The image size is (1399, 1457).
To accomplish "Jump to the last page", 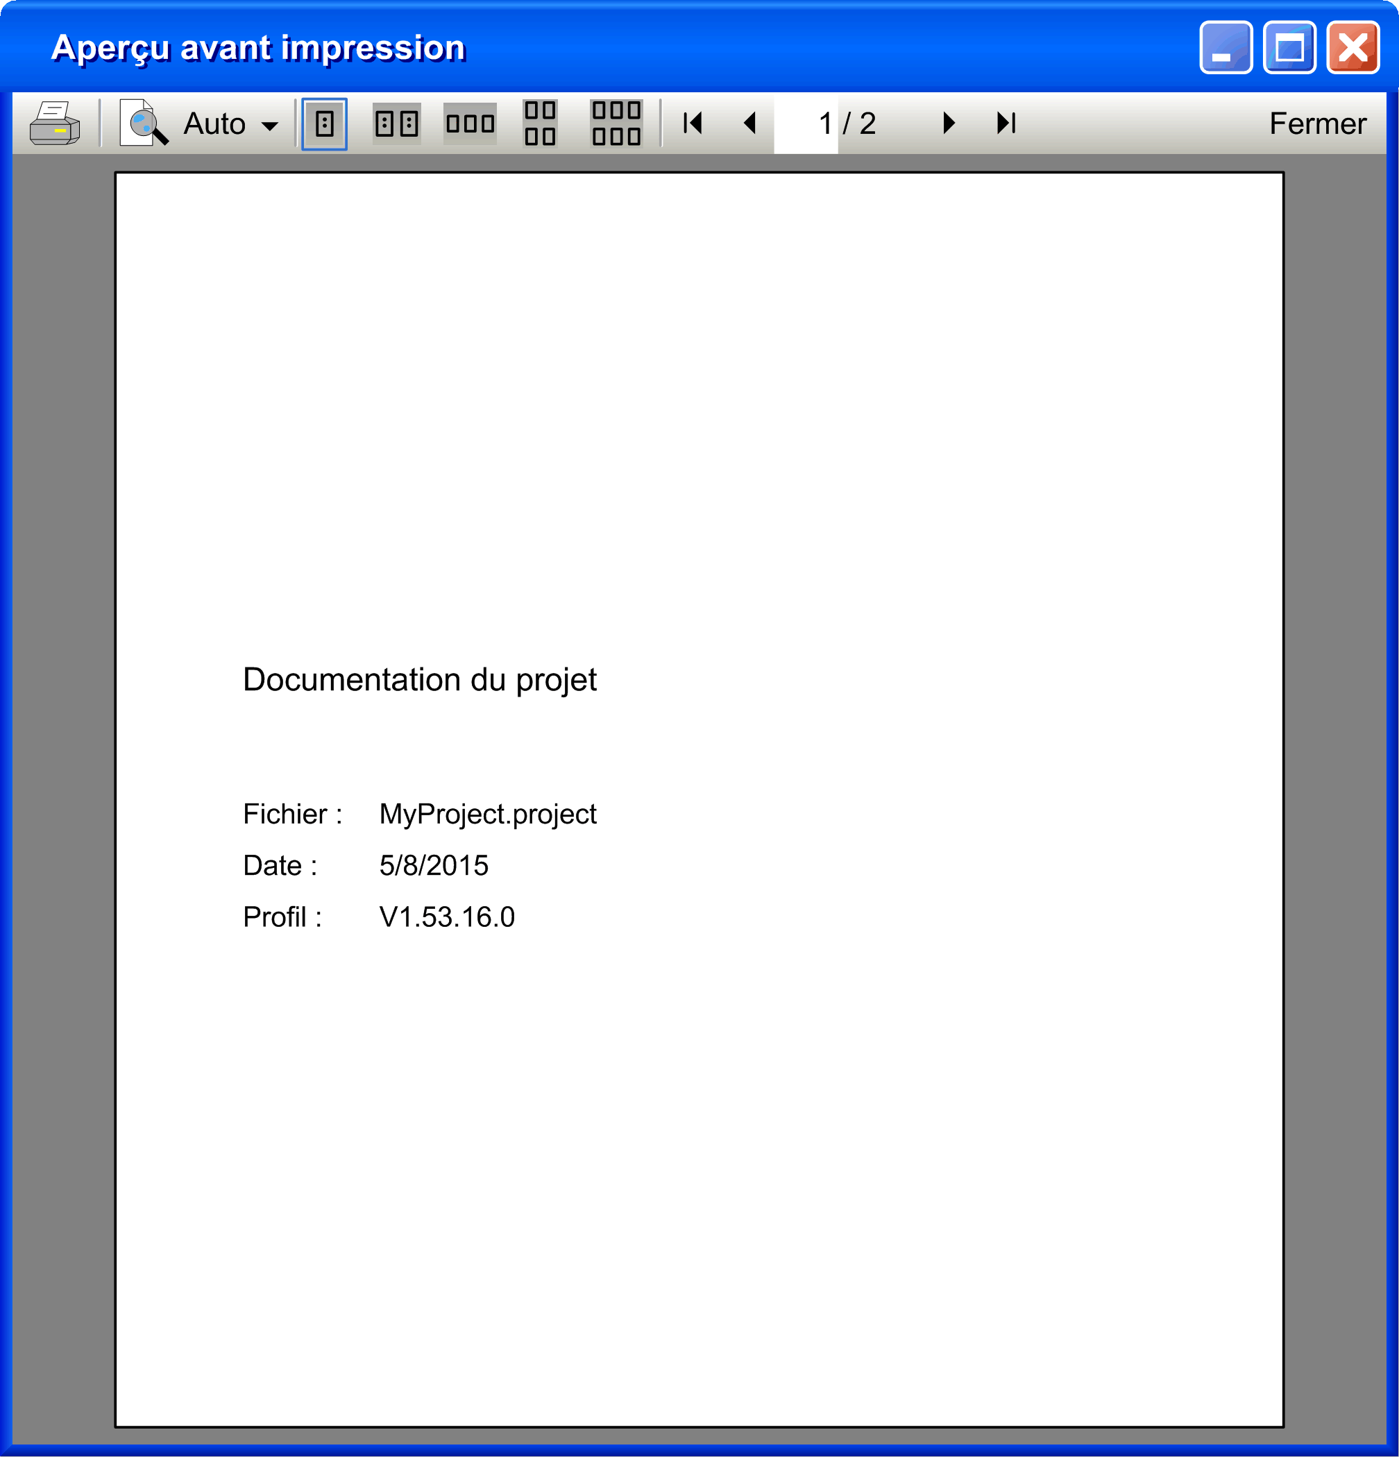I will [x=1006, y=123].
